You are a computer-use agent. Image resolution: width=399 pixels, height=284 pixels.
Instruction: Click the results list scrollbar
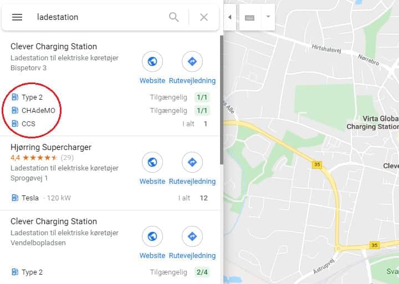(x=221, y=100)
